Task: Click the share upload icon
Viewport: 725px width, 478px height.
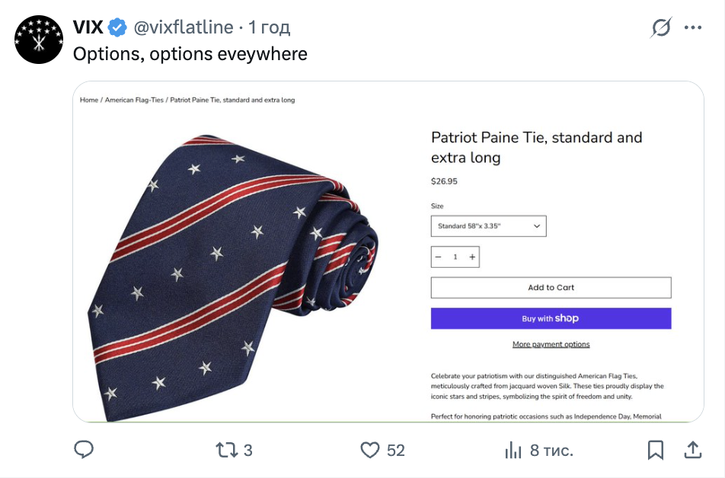Action: (692, 450)
